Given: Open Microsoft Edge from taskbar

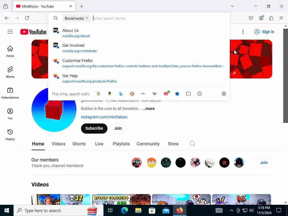Looking at the screenshot, I should 124,210.
